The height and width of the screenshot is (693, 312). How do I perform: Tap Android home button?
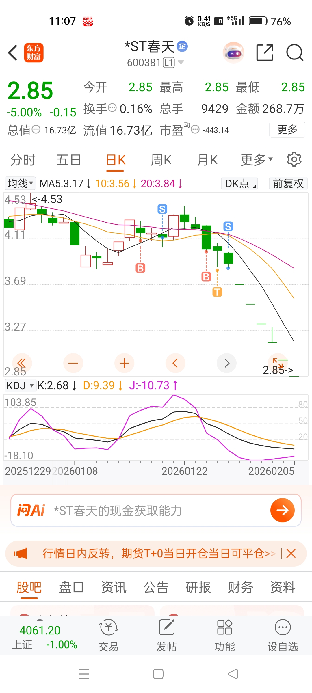(158, 674)
